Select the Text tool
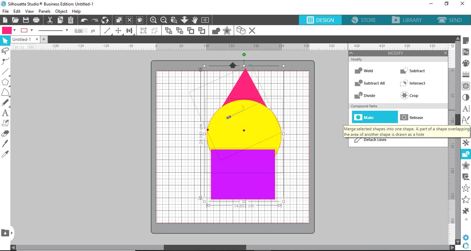This screenshot has width=471, height=251. [x=5, y=113]
